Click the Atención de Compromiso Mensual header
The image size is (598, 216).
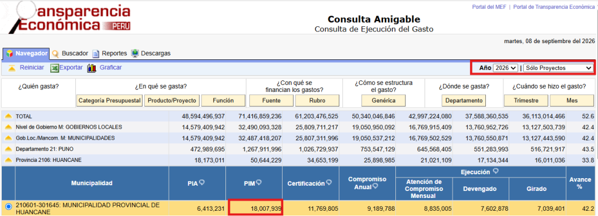click(424, 189)
